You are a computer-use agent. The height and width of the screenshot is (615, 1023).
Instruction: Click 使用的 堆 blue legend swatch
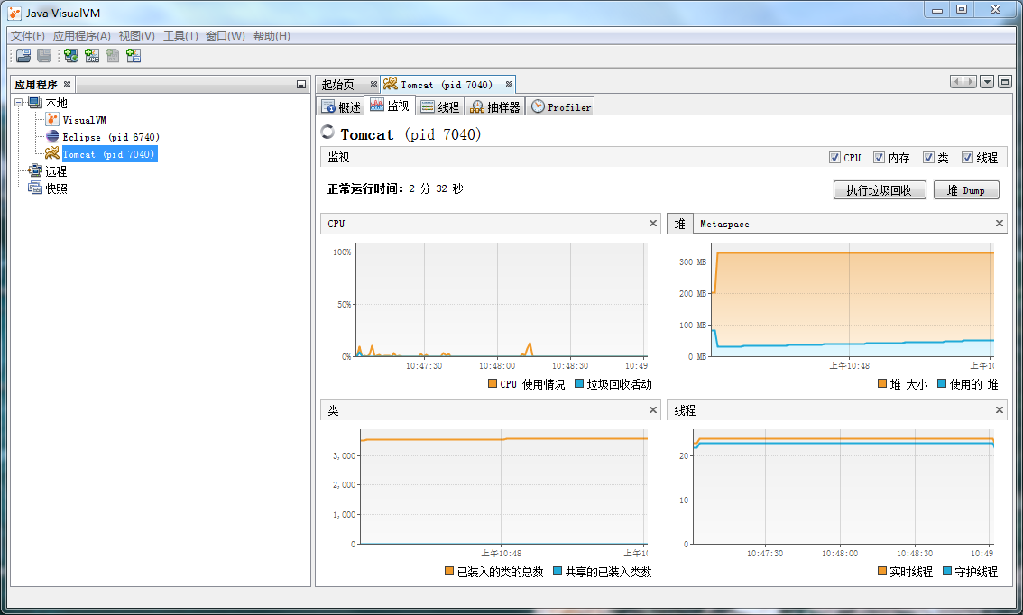click(x=942, y=383)
